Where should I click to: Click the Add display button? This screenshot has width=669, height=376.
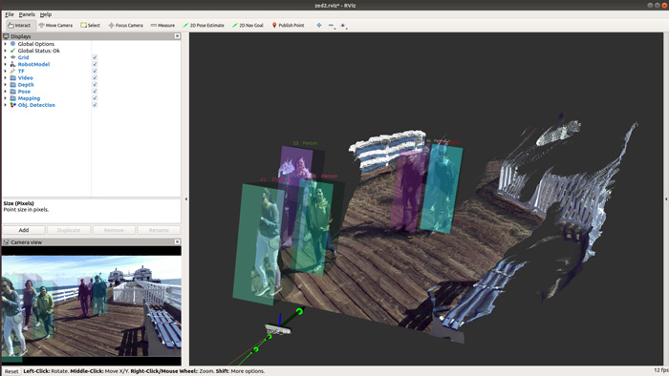24,230
